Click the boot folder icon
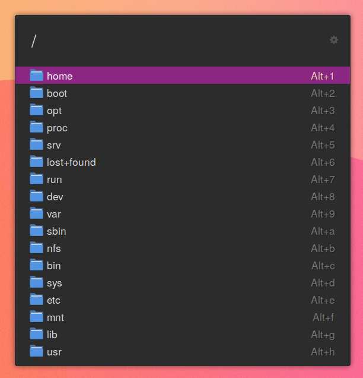The image size is (363, 378). tap(36, 93)
